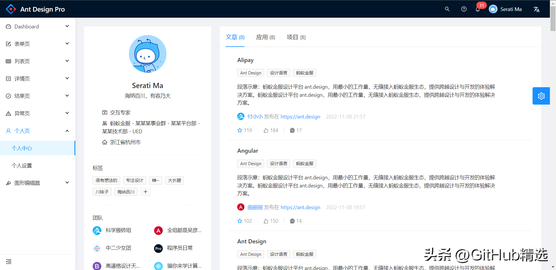556x270 pixels.
Task: Open the https://ant.design link
Action: coord(300,116)
